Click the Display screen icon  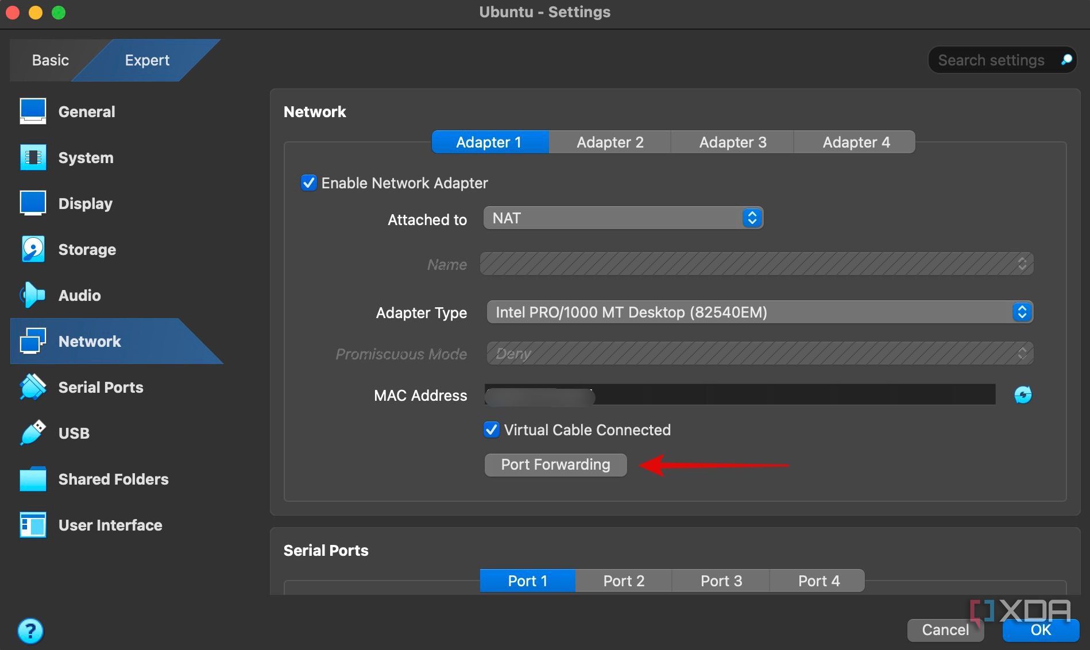(x=33, y=203)
